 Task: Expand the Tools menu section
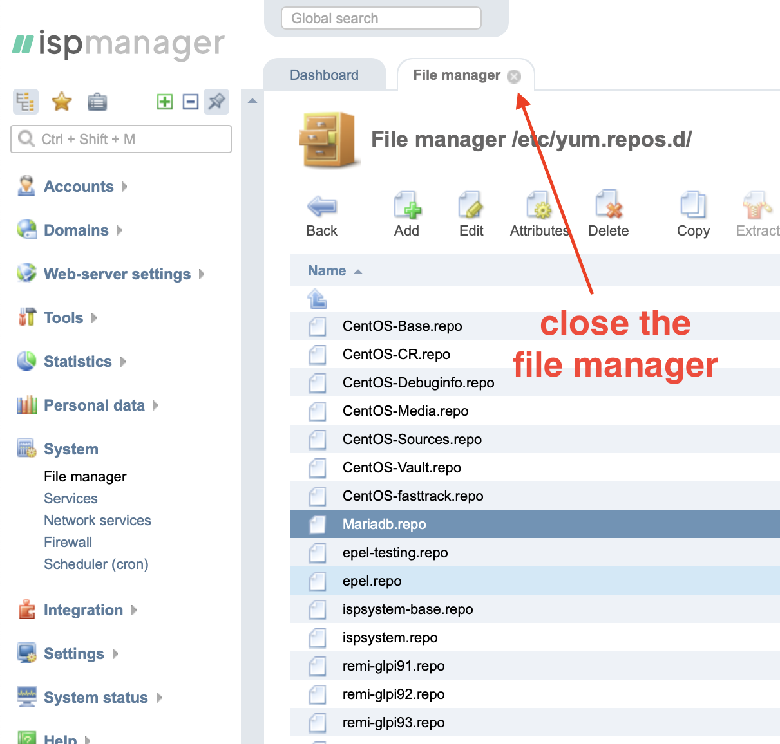coord(94,318)
